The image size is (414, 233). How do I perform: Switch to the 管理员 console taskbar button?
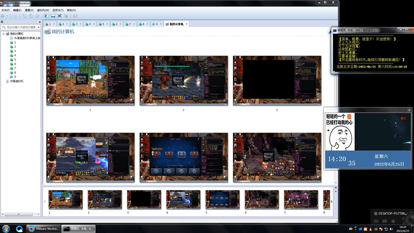(79, 229)
